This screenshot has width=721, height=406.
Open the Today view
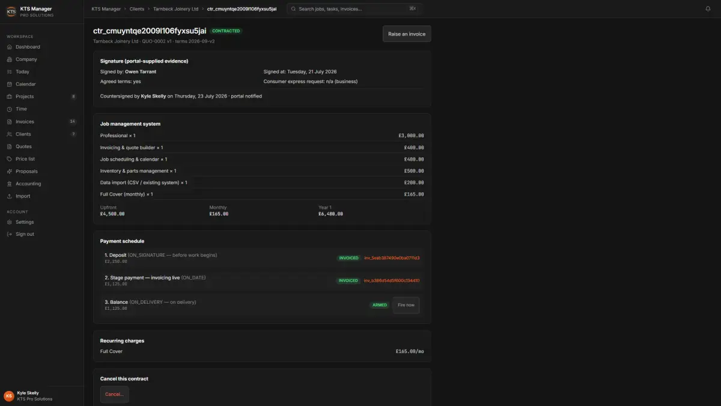coord(41,72)
